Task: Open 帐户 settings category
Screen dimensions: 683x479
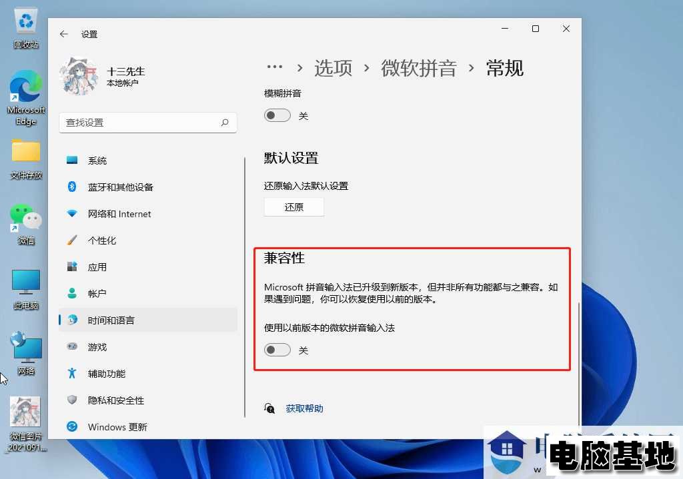Action: [x=148, y=293]
